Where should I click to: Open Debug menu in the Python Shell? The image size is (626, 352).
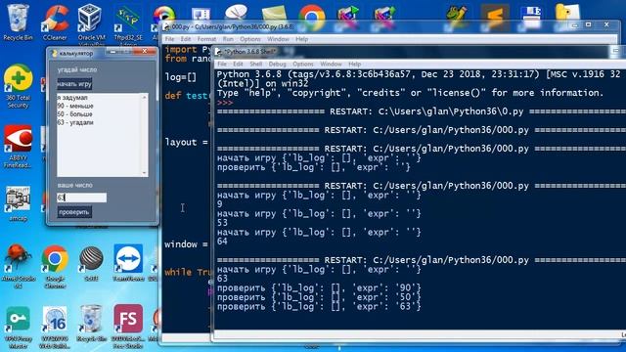[x=277, y=64]
